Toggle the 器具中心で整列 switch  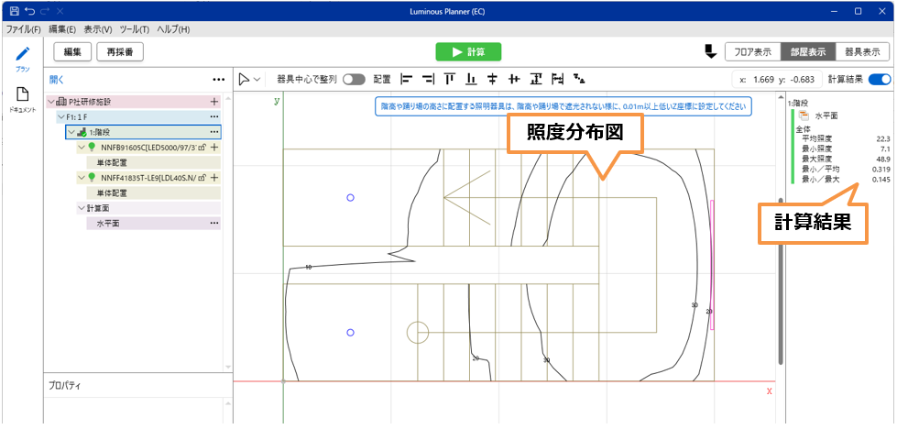[x=354, y=79]
